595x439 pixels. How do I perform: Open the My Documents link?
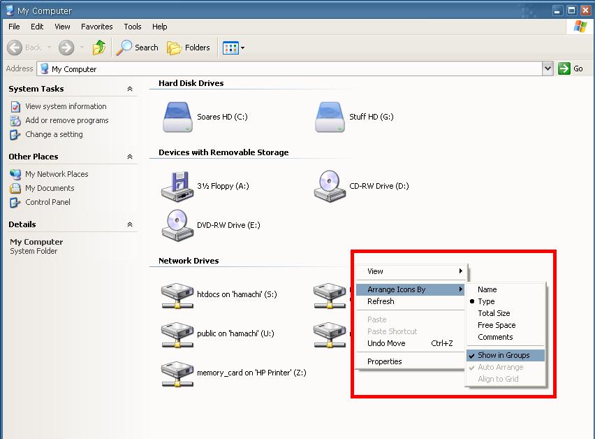coord(50,188)
